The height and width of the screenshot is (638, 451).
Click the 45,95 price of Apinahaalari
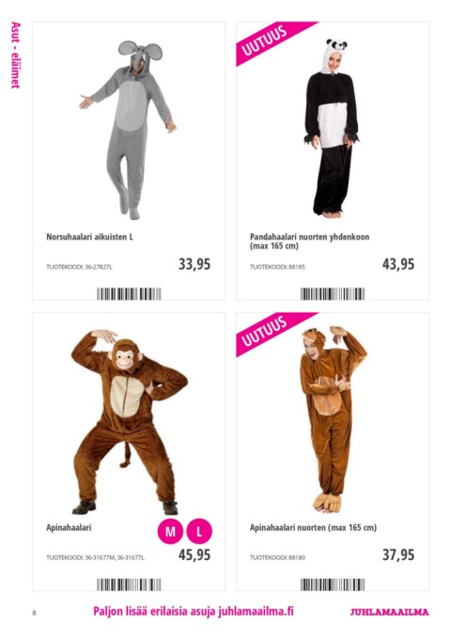pyautogui.click(x=194, y=554)
